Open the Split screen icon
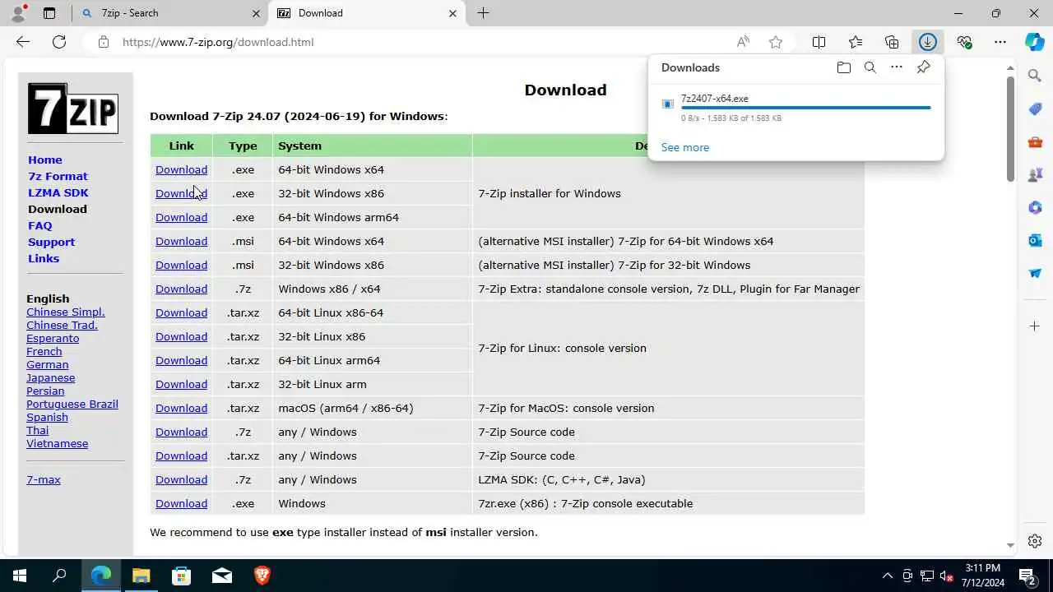This screenshot has width=1053, height=592. (819, 42)
